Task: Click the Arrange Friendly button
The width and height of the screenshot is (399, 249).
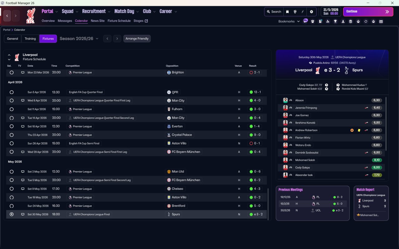Action: [x=137, y=39]
